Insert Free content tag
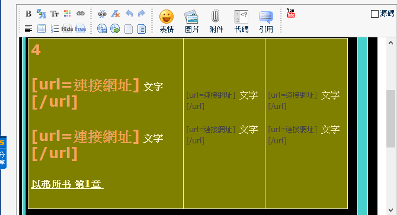The image size is (397, 215). [81, 29]
